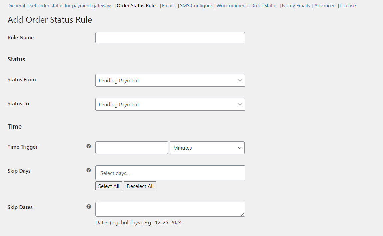This screenshot has height=236, width=383.
Task: Focus the Rule Name input field
Action: click(170, 38)
